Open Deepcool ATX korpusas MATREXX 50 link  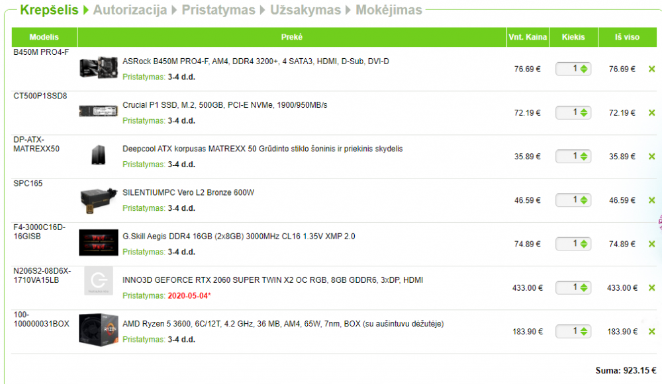[263, 149]
